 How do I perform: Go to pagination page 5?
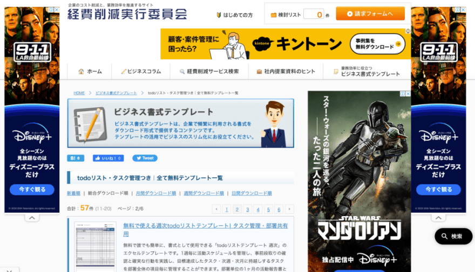(x=268, y=209)
